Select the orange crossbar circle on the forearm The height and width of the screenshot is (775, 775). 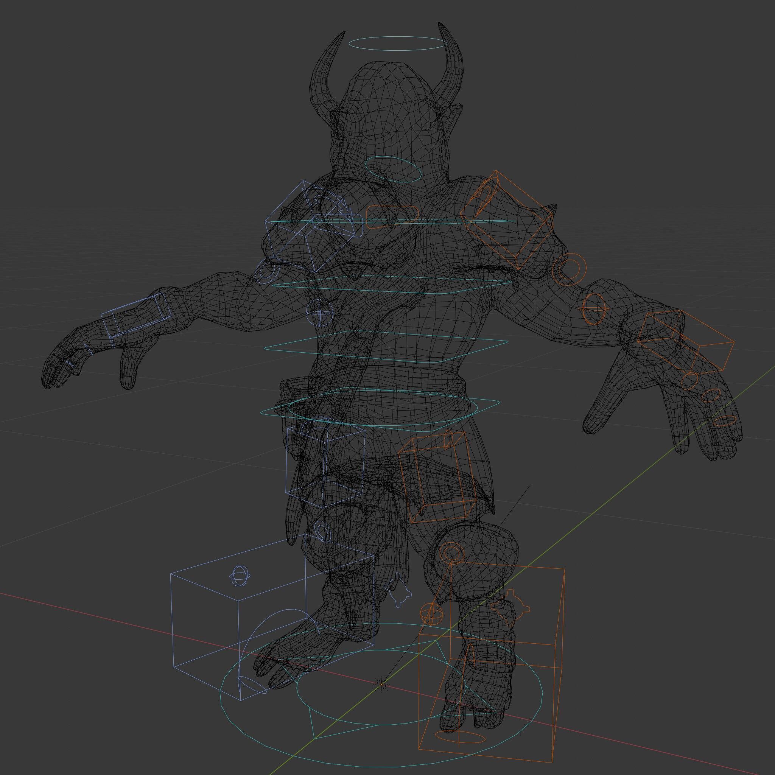[593, 309]
